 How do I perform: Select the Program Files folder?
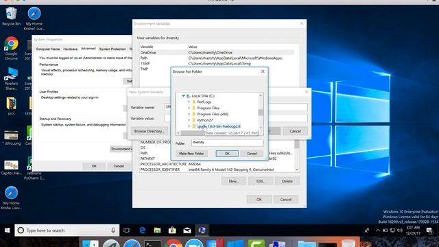click(x=208, y=108)
